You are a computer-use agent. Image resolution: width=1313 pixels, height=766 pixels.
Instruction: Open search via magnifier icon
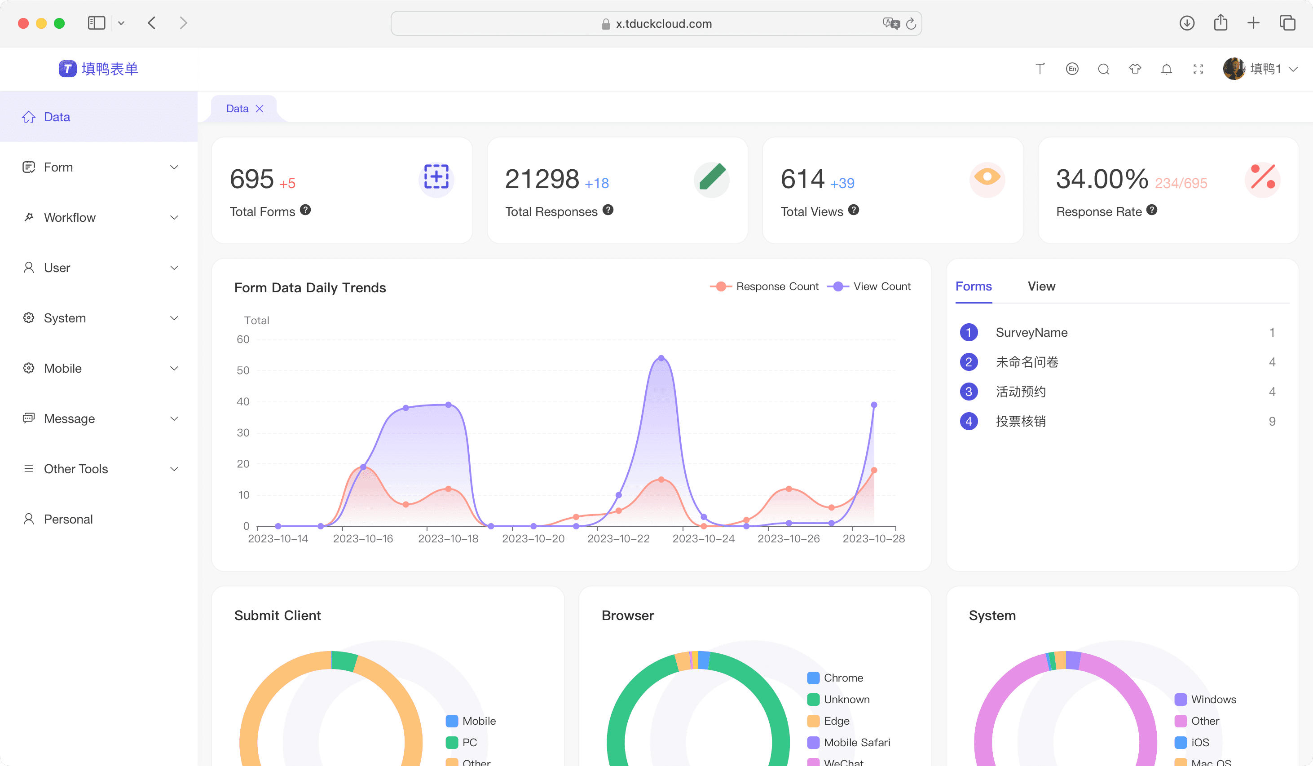[1103, 69]
